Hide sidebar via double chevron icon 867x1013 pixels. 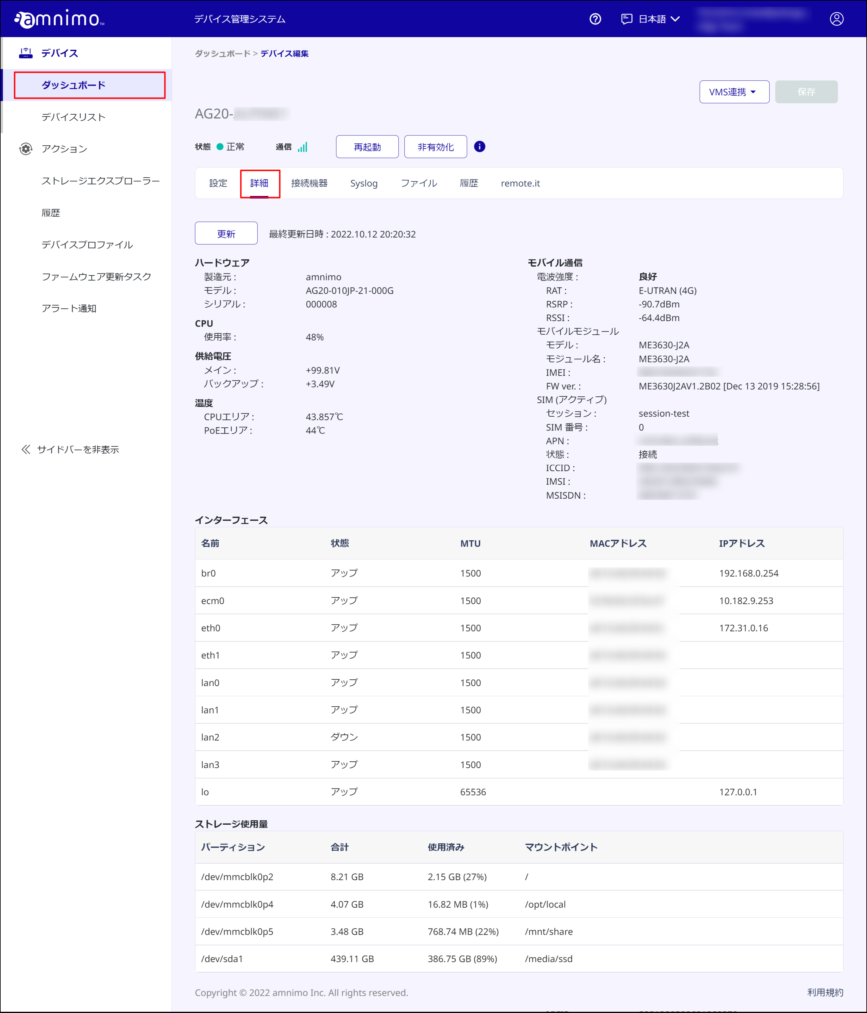[26, 449]
